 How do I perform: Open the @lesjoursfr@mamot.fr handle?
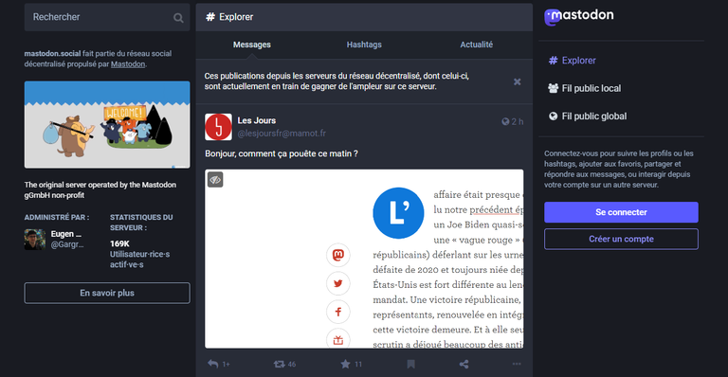pyautogui.click(x=282, y=134)
